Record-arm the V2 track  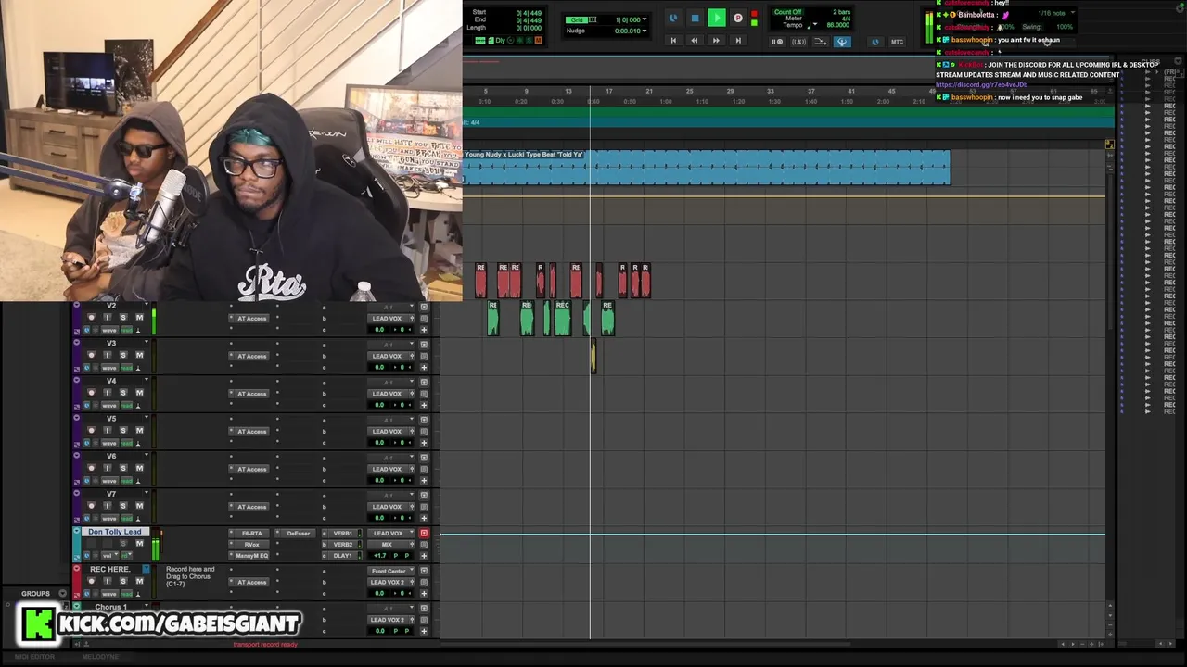click(91, 318)
